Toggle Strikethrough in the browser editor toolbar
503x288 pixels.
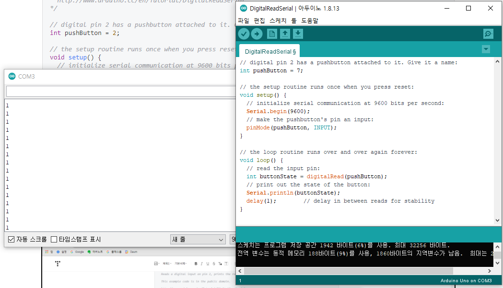pos(214,264)
